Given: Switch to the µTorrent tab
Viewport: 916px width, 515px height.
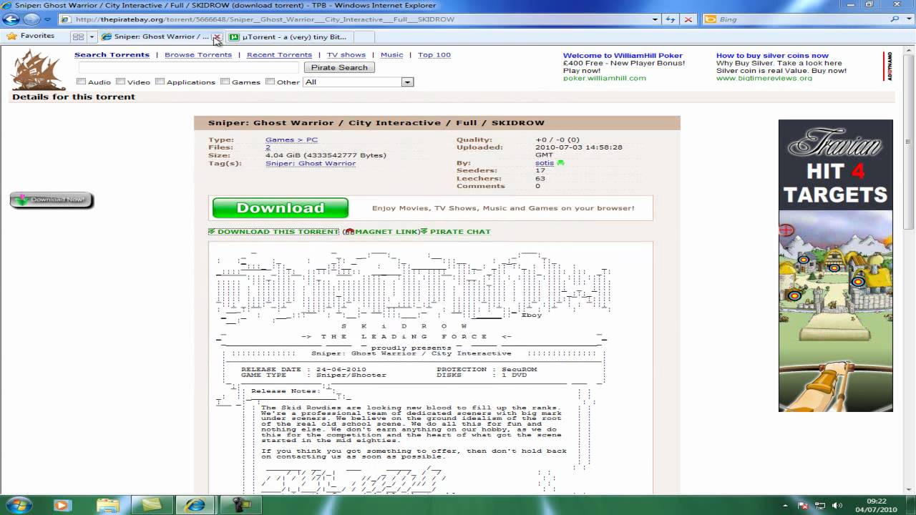Looking at the screenshot, I should (x=289, y=36).
